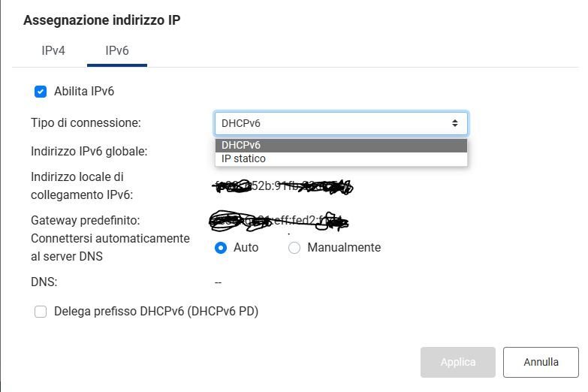
Task: Click the Manualmente label text
Action: point(344,248)
